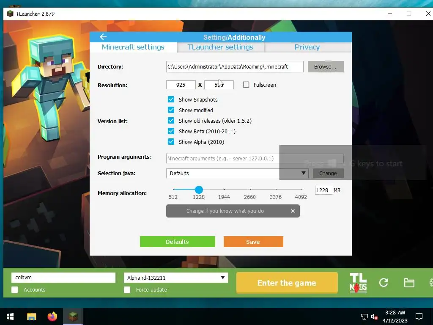The width and height of the screenshot is (433, 325).
Task: Uncheck Show Beta (2010-2011)
Action: [171, 131]
